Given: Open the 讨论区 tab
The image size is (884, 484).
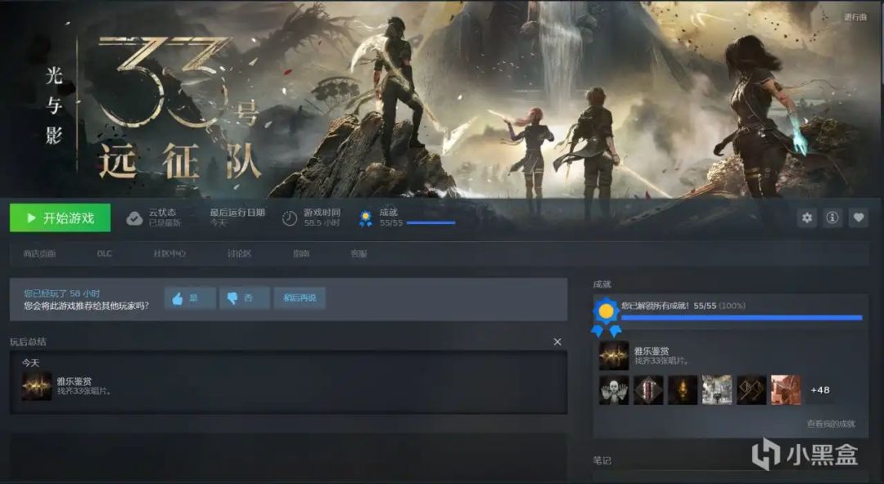Looking at the screenshot, I should pyautogui.click(x=239, y=253).
